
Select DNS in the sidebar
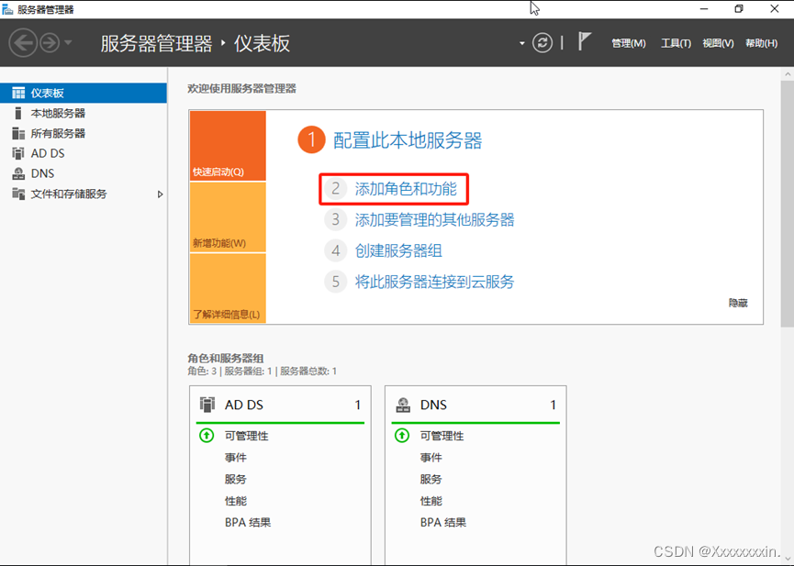click(83, 173)
